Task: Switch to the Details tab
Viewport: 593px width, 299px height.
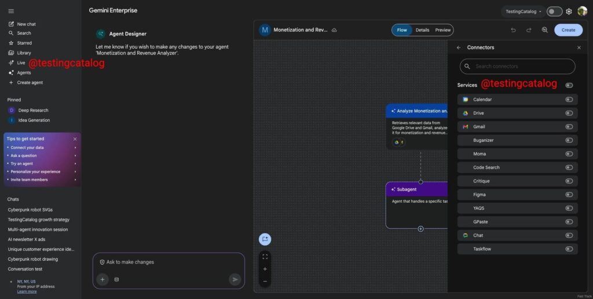Action: tap(422, 30)
